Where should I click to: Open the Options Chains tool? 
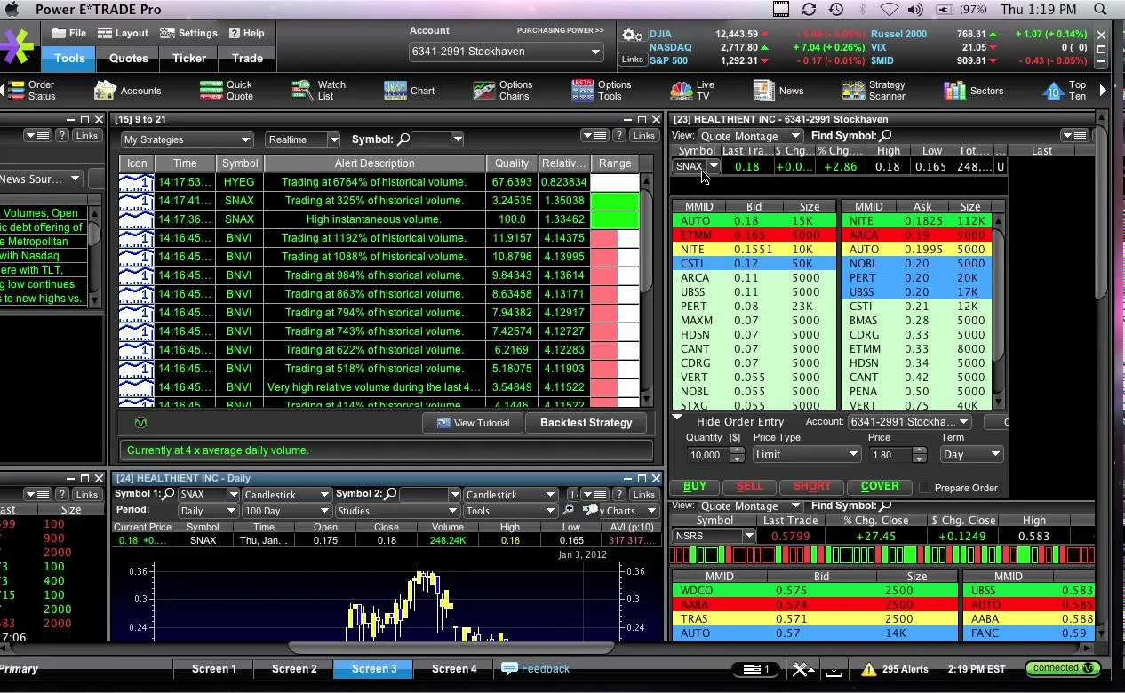(506, 90)
